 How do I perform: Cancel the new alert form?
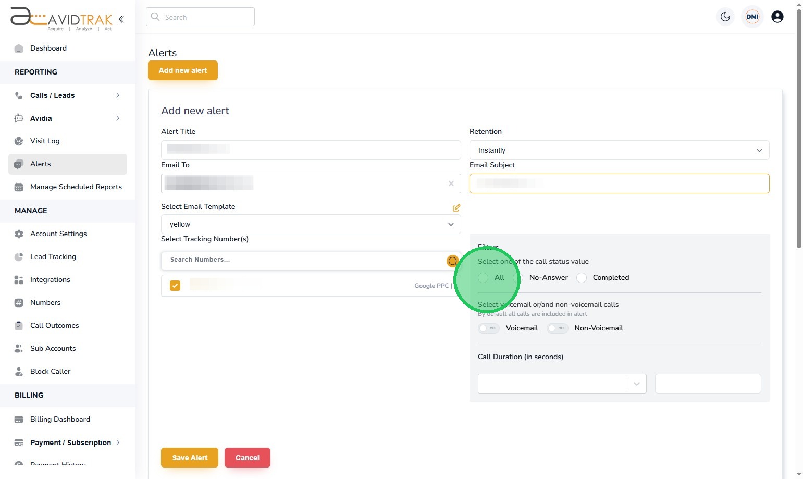[248, 458]
